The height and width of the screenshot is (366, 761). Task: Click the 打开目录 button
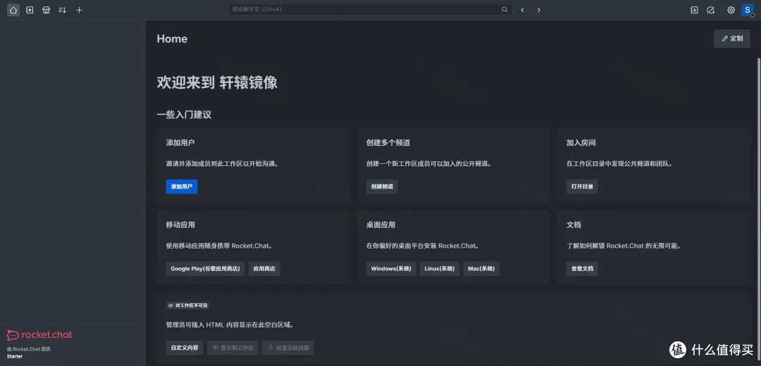click(x=582, y=187)
